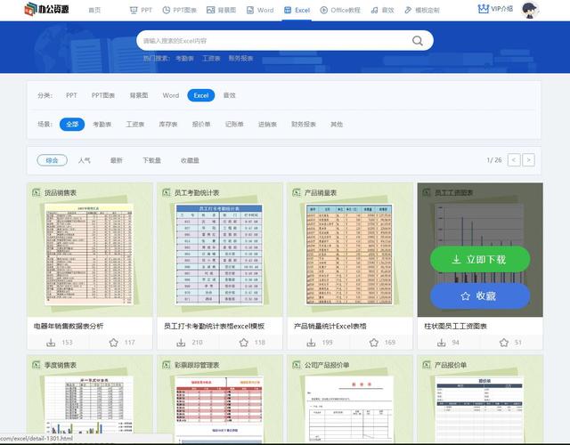Select 全部 in the 场景 filter row
The height and width of the screenshot is (445, 570).
pyautogui.click(x=72, y=125)
